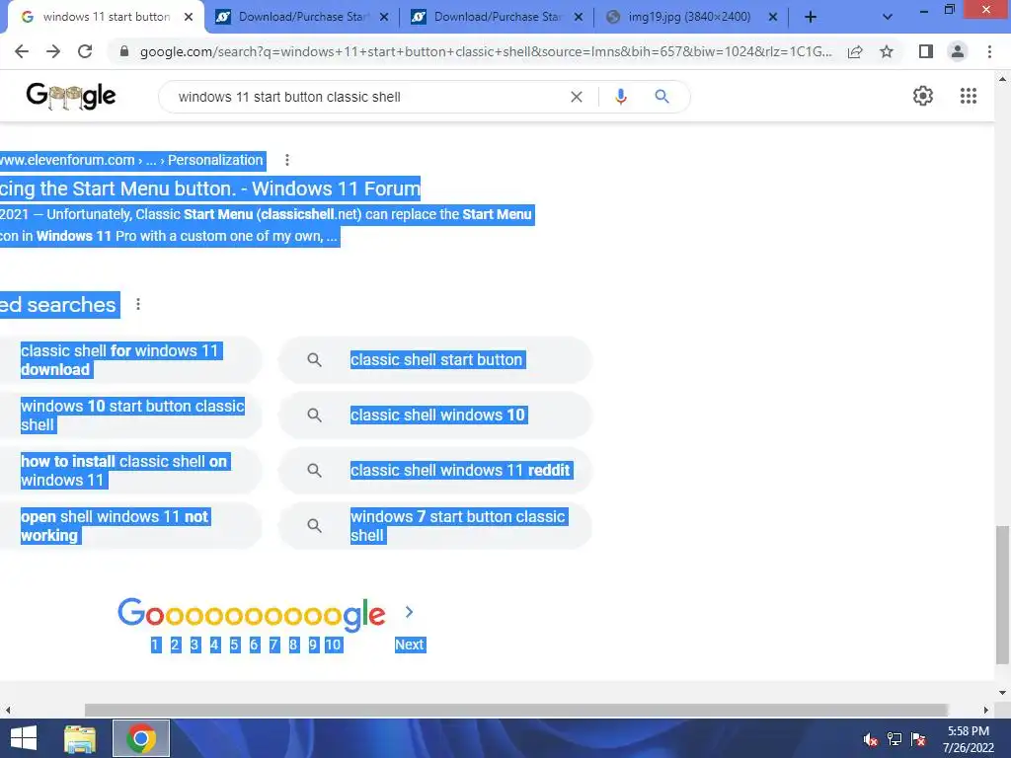Viewport: 1011px width, 758px height.
Task: Click the Google doodle logo
Action: pyautogui.click(x=71, y=97)
